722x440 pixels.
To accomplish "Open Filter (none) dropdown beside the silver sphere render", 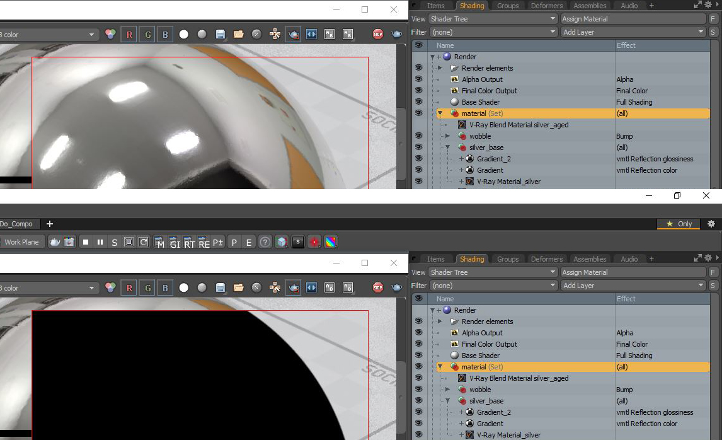I will click(493, 32).
